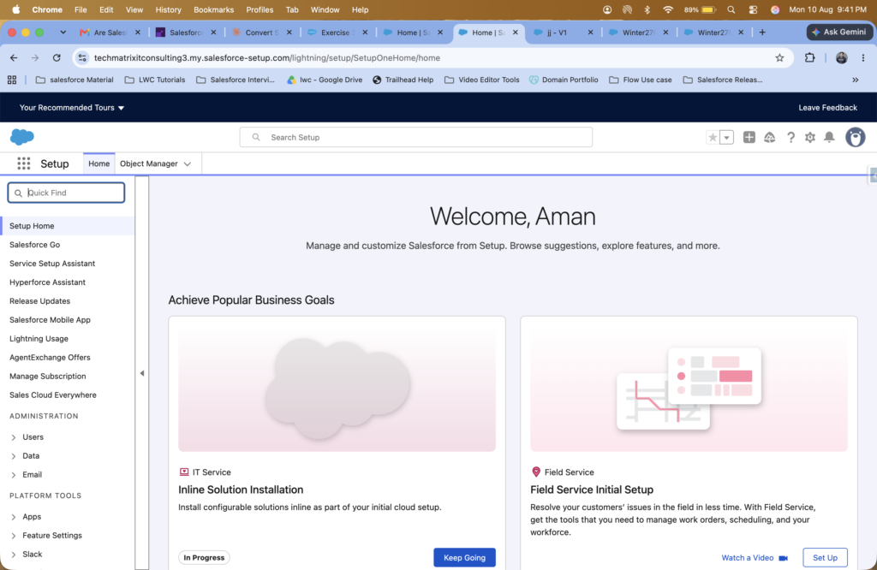This screenshot has height=570, width=877.
Task: Open a new Chrome tab
Action: (x=761, y=33)
